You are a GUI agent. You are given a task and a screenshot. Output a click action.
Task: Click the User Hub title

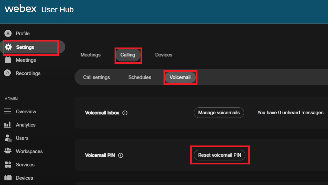coord(58,10)
